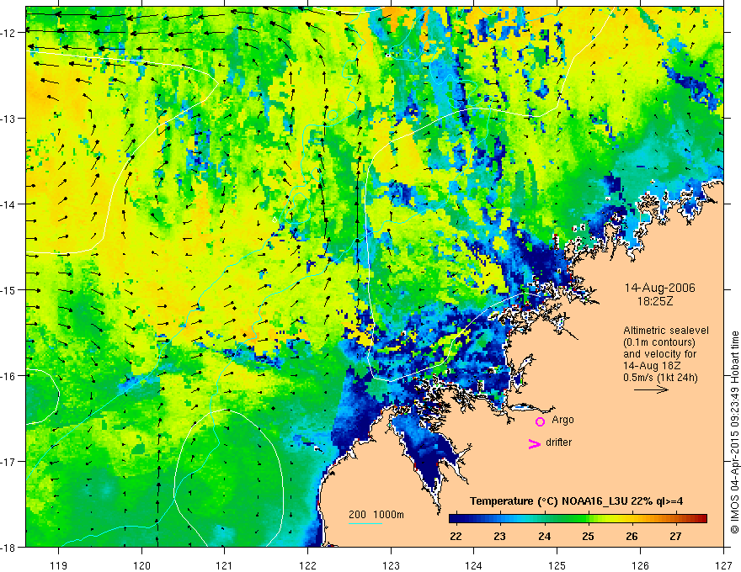Click the '14-Aug 18Z' caption line
This screenshot has width=741, height=572.
click(653, 366)
